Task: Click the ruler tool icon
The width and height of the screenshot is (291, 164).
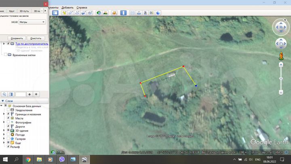Action: (123, 13)
